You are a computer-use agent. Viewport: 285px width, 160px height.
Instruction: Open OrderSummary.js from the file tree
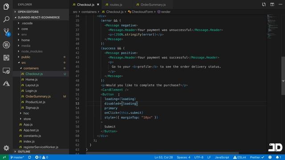pyautogui.click(x=38, y=96)
